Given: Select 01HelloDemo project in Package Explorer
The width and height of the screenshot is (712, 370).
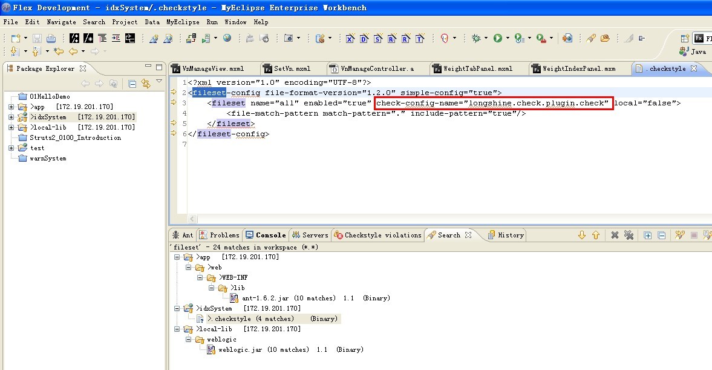Looking at the screenshot, I should [50, 96].
